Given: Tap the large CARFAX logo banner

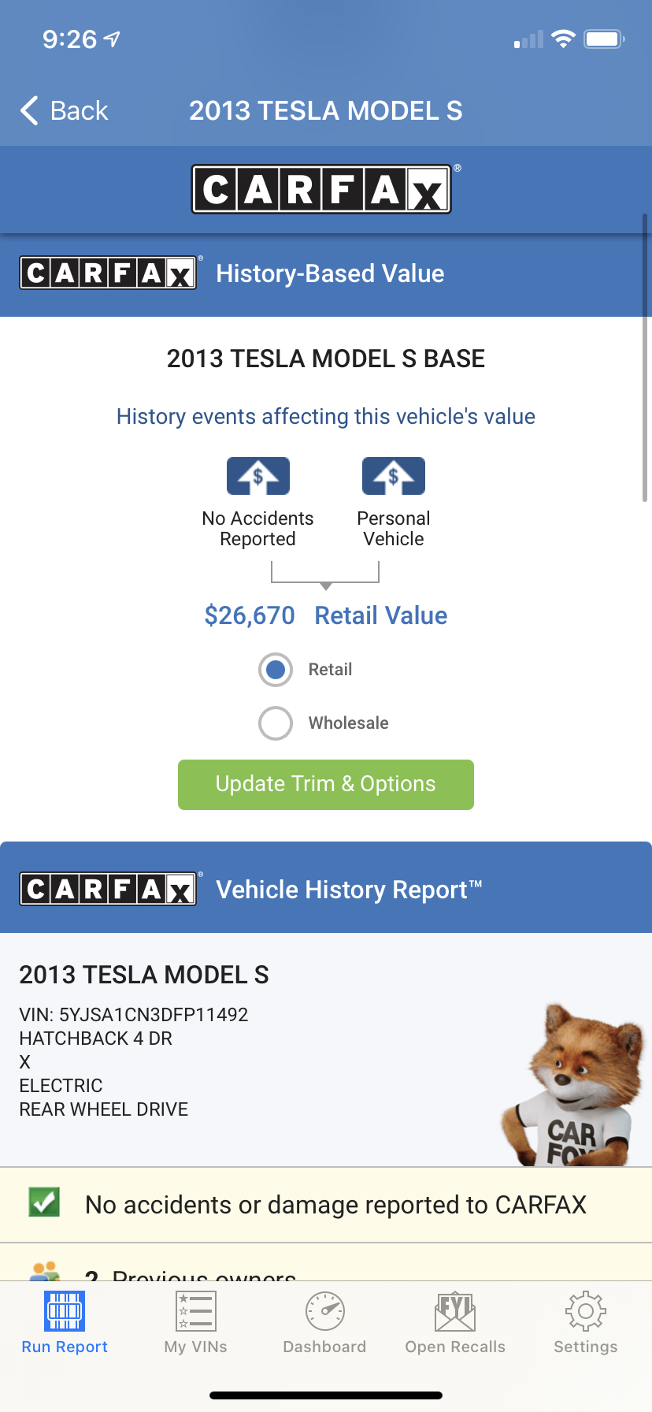Looking at the screenshot, I should tap(322, 189).
